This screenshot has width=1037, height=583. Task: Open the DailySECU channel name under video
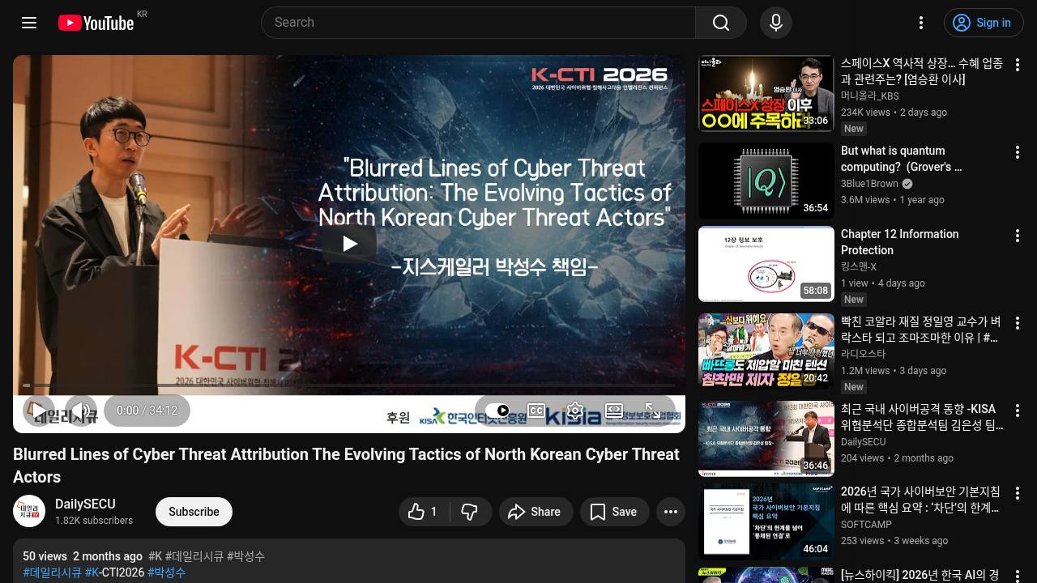85,504
